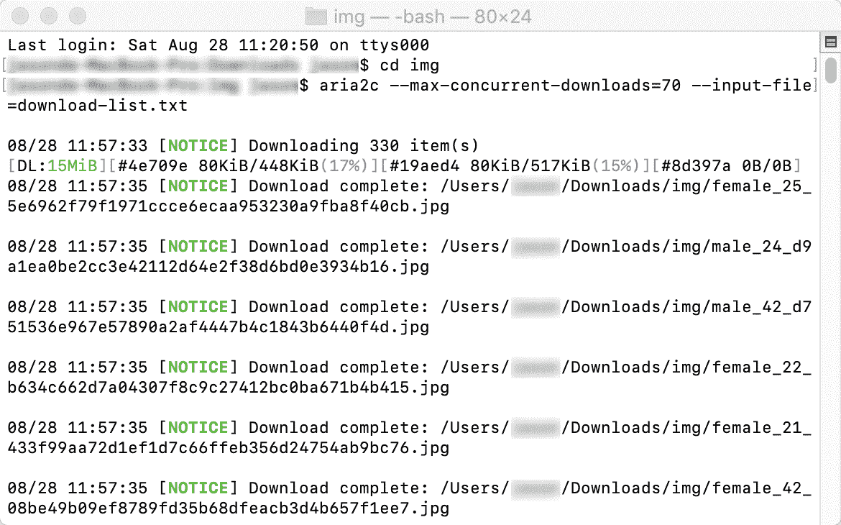Click the scrollbar track below the thumb
The width and height of the screenshot is (841, 525).
(831, 301)
